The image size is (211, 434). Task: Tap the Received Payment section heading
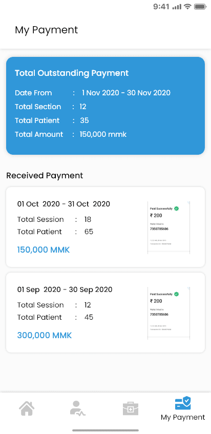click(45, 175)
